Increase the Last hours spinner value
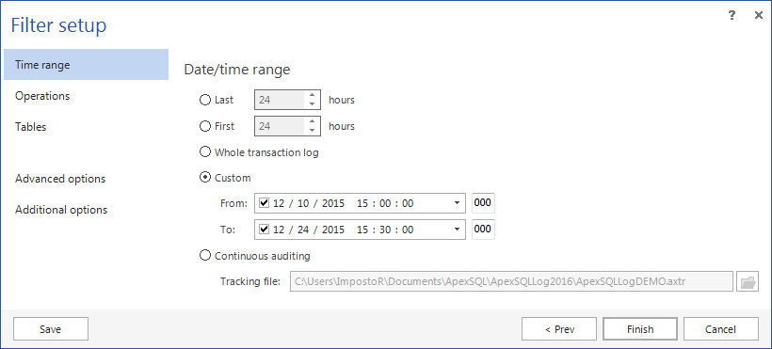Viewport: 772px width, 349px height. tap(312, 95)
